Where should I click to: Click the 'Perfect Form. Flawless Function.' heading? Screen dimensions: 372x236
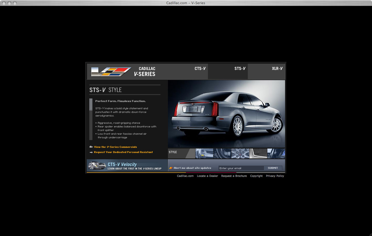[x=121, y=101]
